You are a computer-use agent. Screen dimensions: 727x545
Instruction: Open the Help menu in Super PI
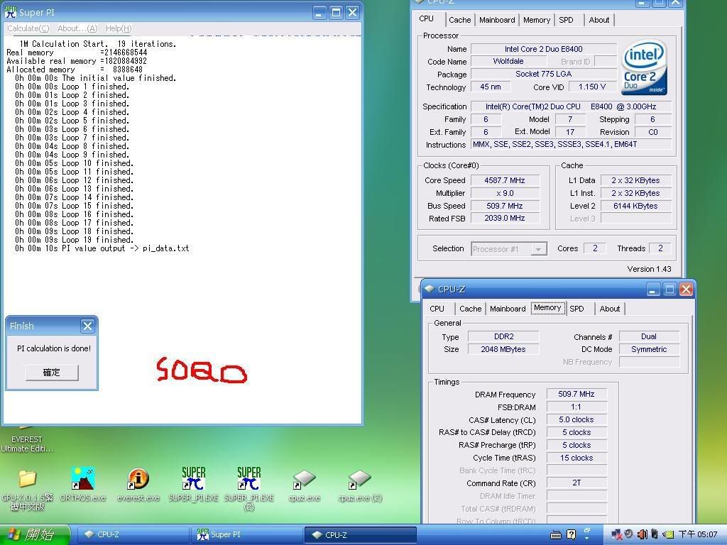[119, 28]
